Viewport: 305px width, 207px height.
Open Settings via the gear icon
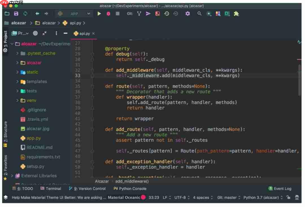pyautogui.click(x=188, y=13)
